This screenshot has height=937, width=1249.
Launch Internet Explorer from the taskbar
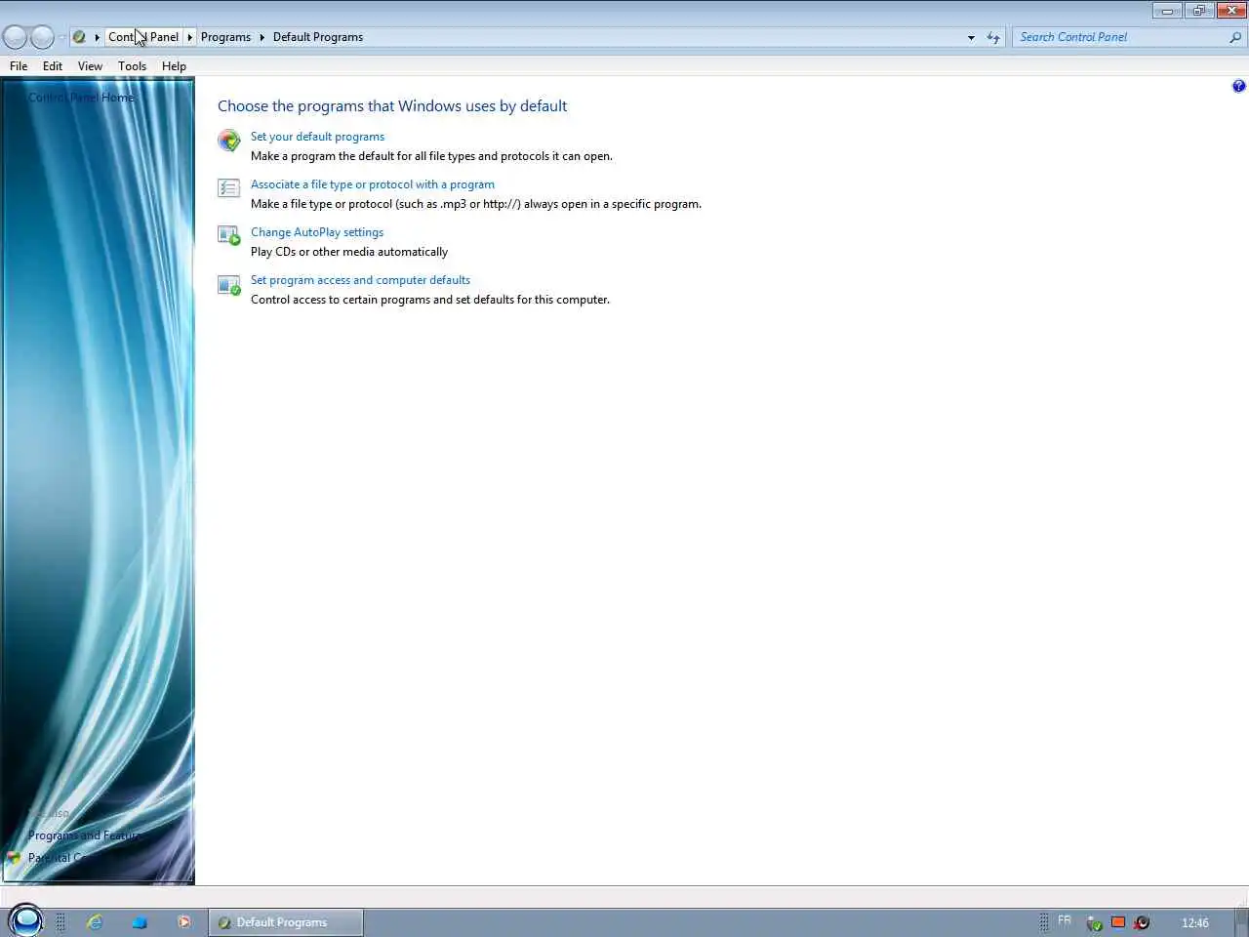pyautogui.click(x=95, y=921)
